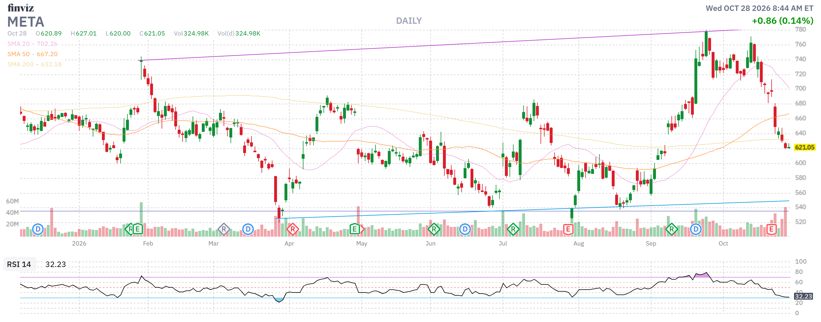
Task: Select the green R rating marker in July
Action: pos(513,229)
